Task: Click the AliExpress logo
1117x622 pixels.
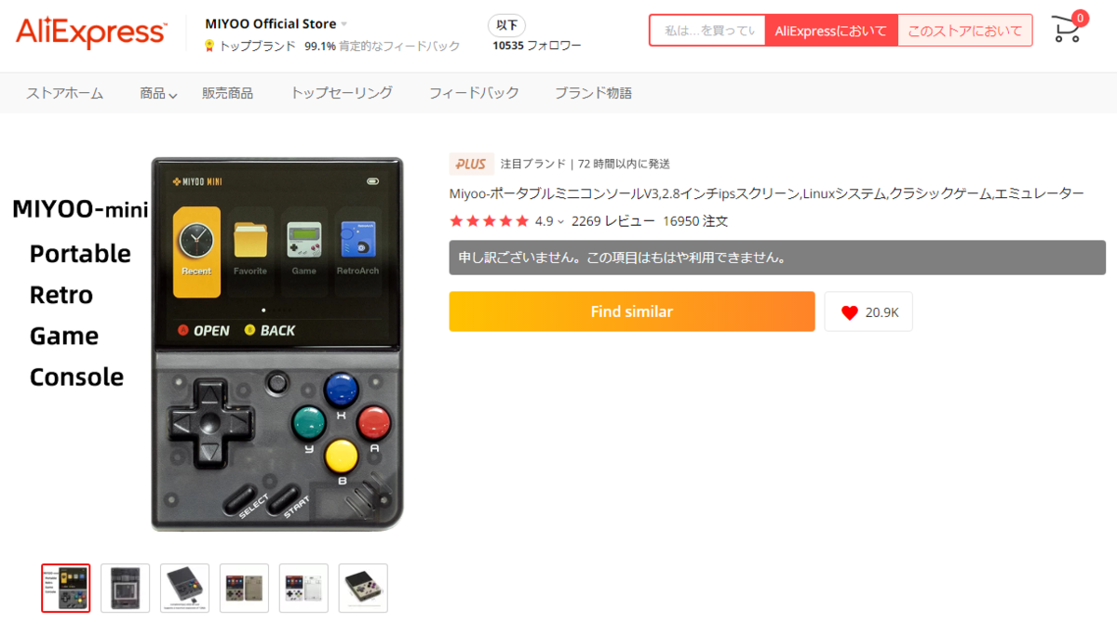Action: click(90, 33)
